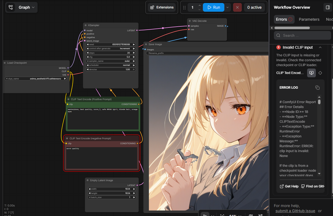Decrease height with its left arrow
The width and height of the screenshot is (333, 216).
(x=89, y=193)
